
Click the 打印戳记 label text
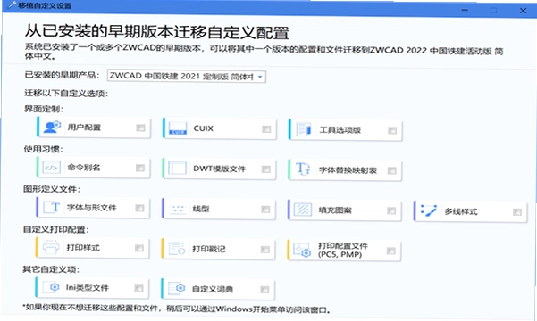pyautogui.click(x=209, y=249)
